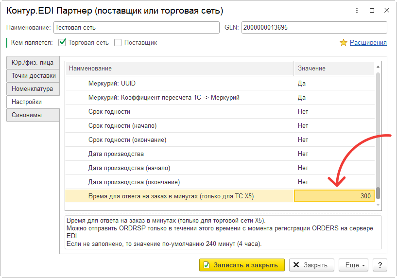Select Время для ответа на заказ row
Screen dimensions: 397x278
coord(220,196)
